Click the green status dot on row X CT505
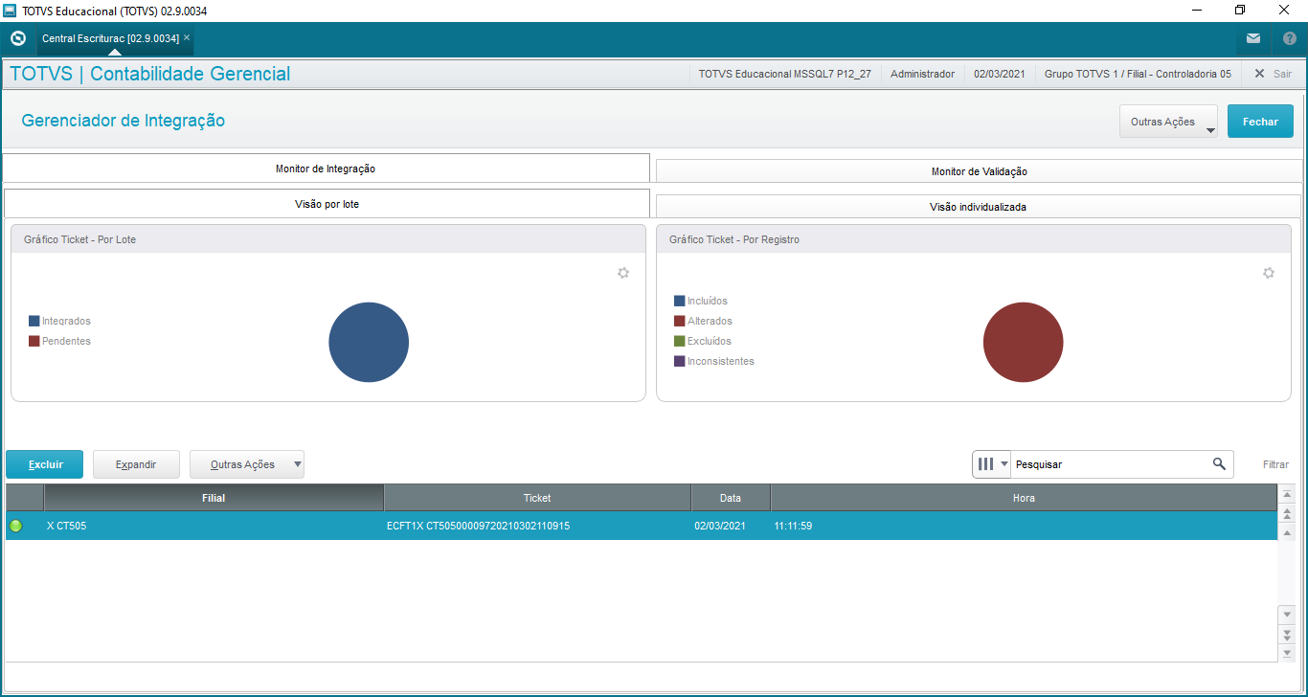This screenshot has height=697, width=1308. tap(15, 526)
